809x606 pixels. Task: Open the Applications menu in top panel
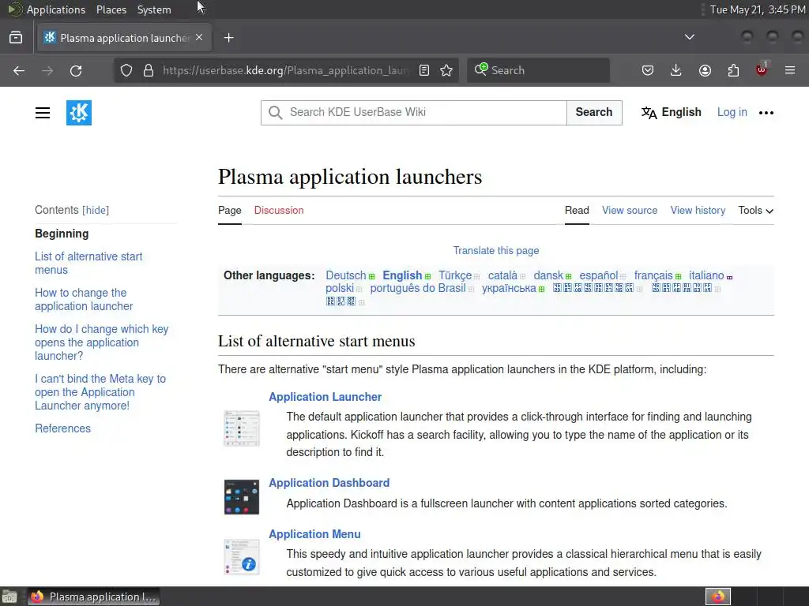click(x=56, y=9)
